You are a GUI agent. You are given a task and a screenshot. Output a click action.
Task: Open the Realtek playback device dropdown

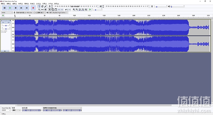[x=58, y=13]
